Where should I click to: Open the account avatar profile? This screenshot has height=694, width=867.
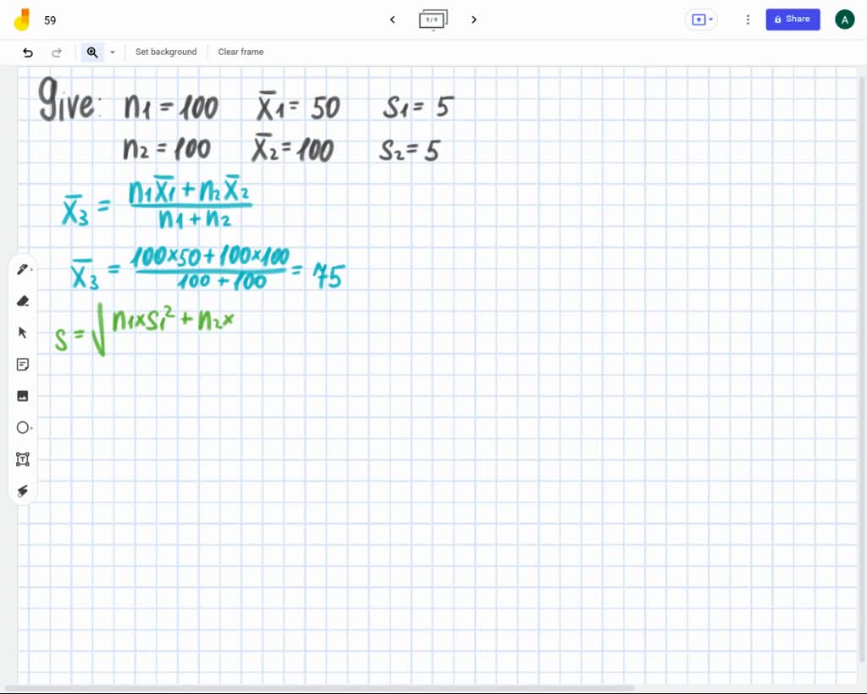844,19
